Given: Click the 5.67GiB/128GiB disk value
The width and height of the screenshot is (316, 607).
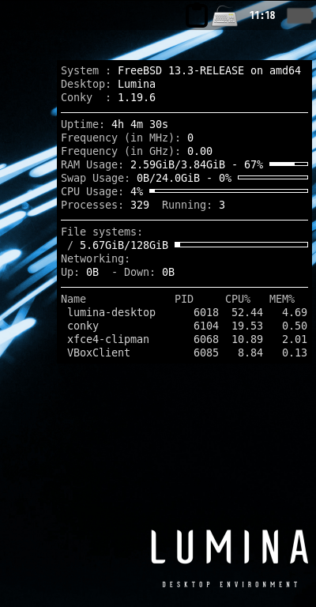Looking at the screenshot, I should (124, 245).
